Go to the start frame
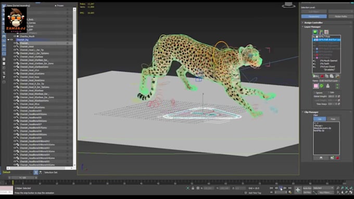Screen dimensions: 354x199 (271, 188)
